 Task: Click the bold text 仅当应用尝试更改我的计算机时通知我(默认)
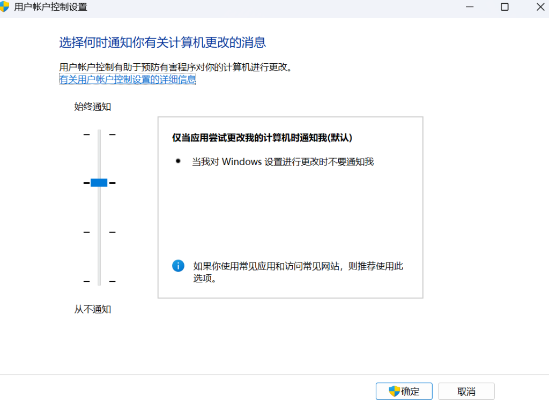[262, 138]
